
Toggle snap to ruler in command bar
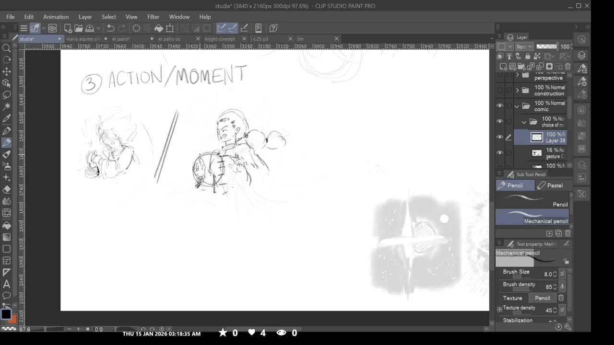[x=221, y=28]
